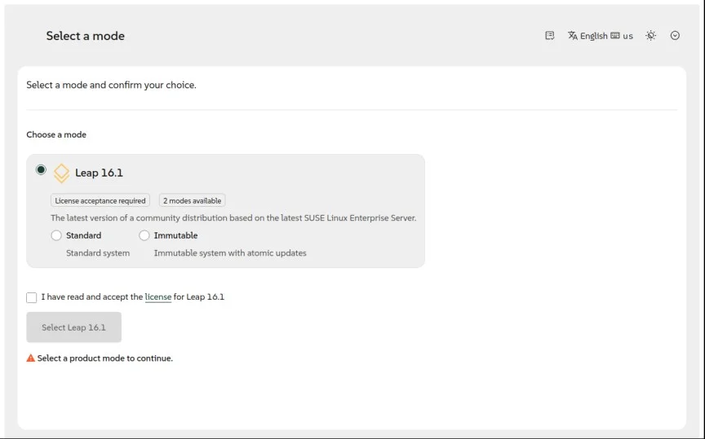The height and width of the screenshot is (439, 705).
Task: Click Select a product mode to continue message
Action: [x=104, y=358]
